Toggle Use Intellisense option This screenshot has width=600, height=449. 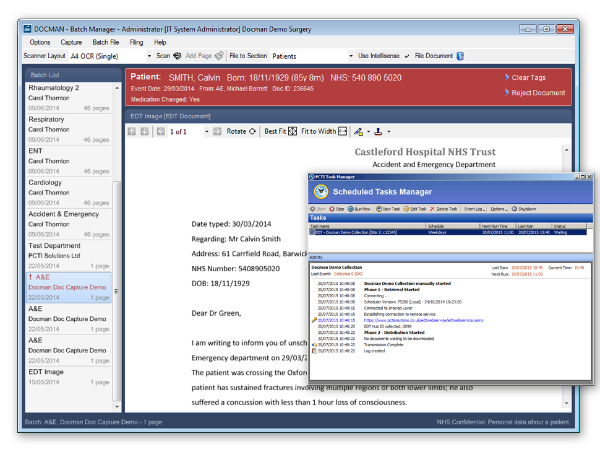pyautogui.click(x=384, y=56)
